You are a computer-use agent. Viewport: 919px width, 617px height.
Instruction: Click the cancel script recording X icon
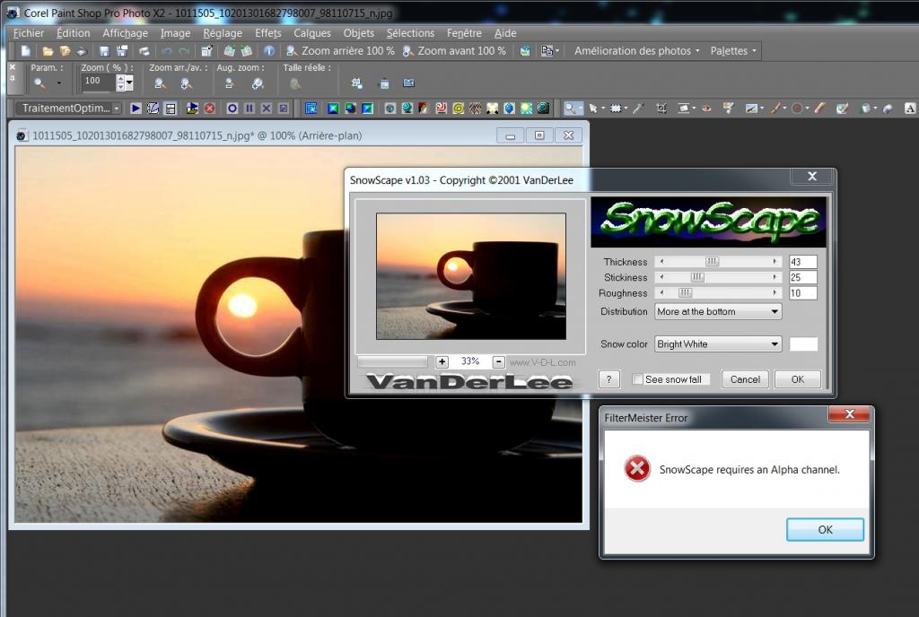[x=266, y=109]
